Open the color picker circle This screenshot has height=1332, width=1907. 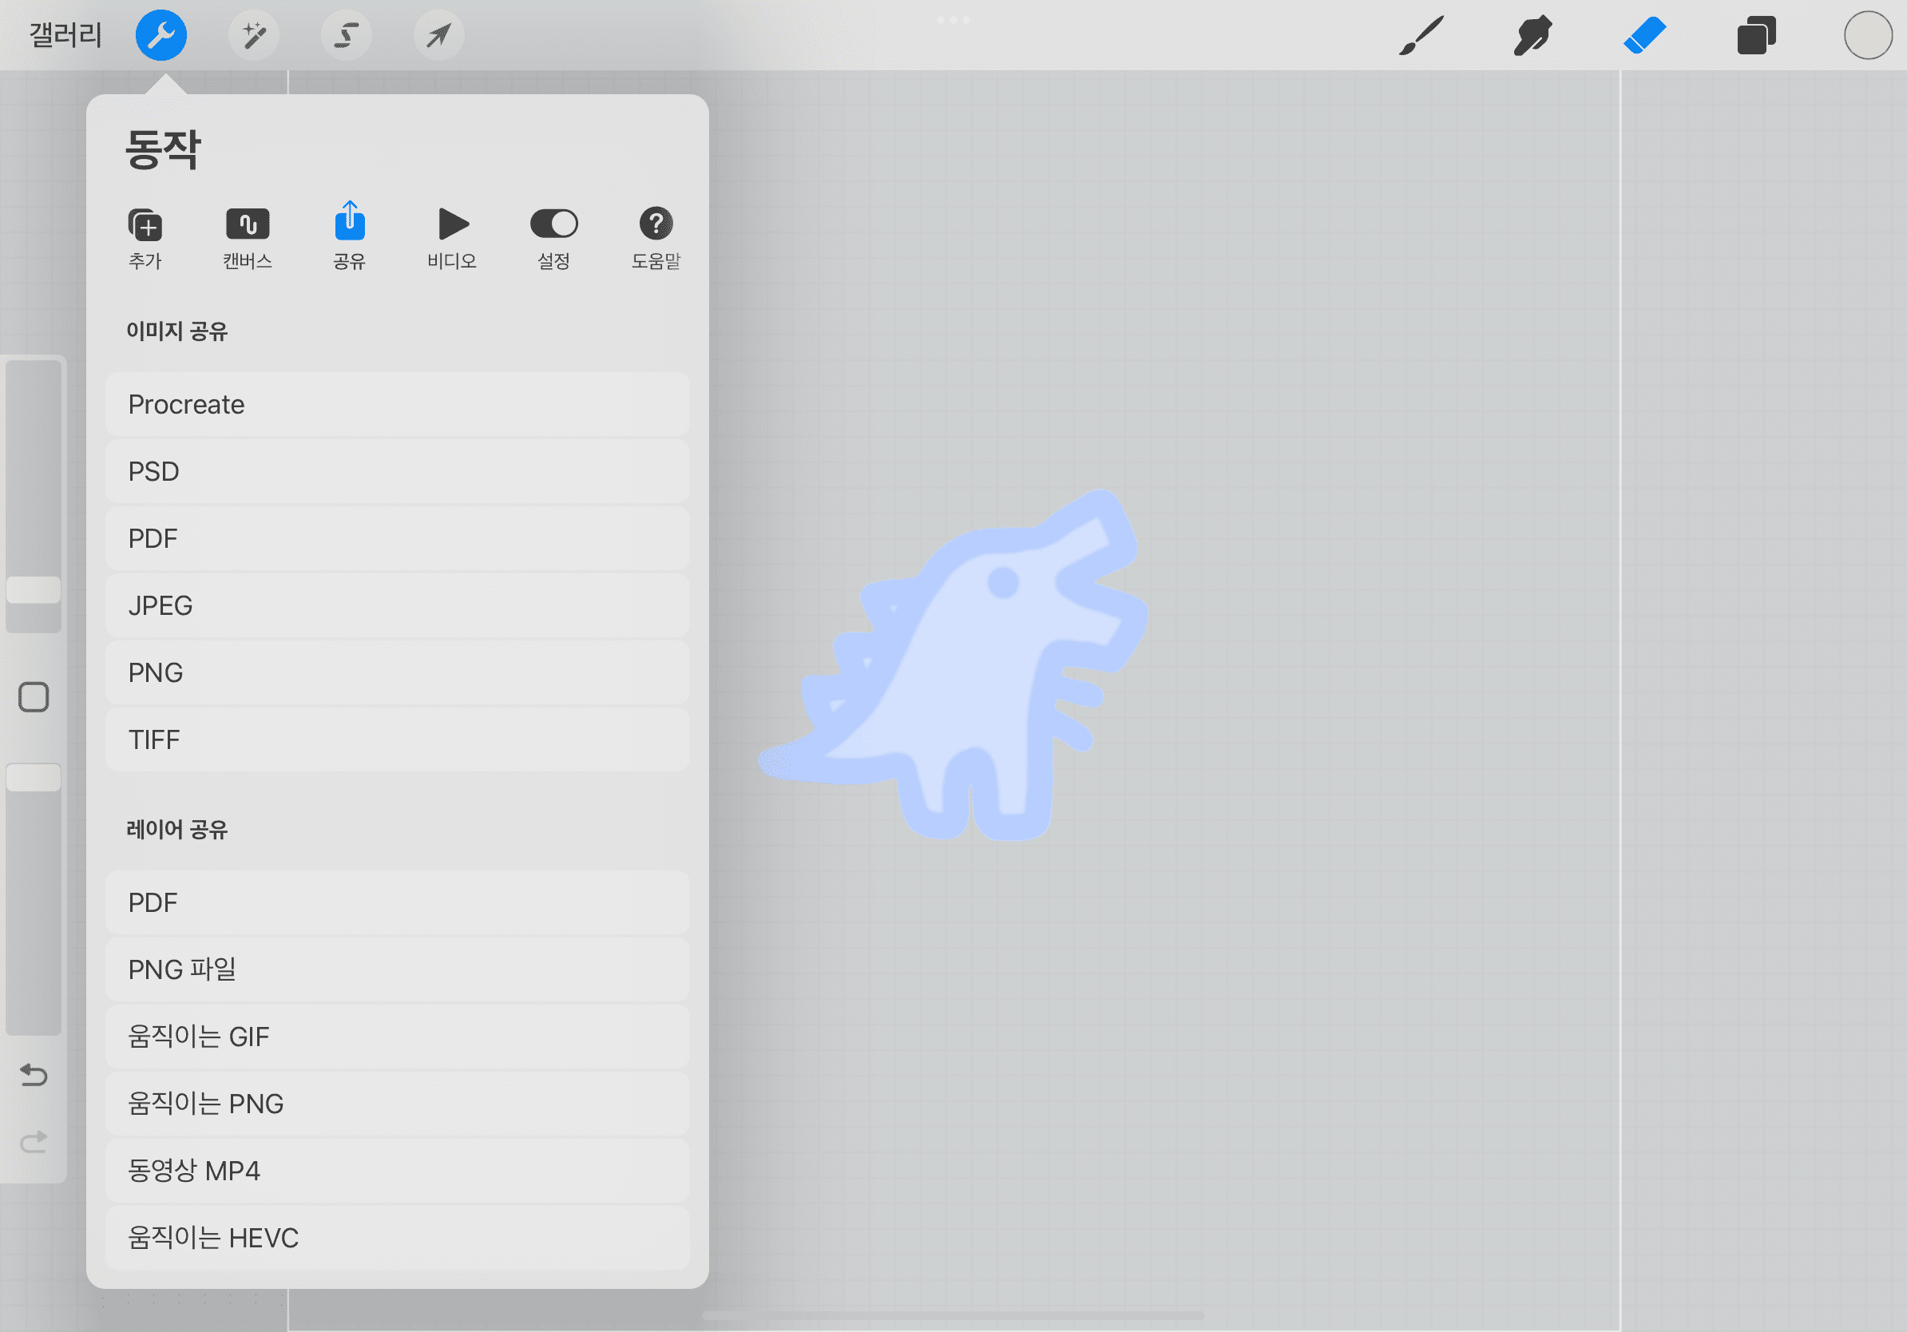click(1867, 36)
